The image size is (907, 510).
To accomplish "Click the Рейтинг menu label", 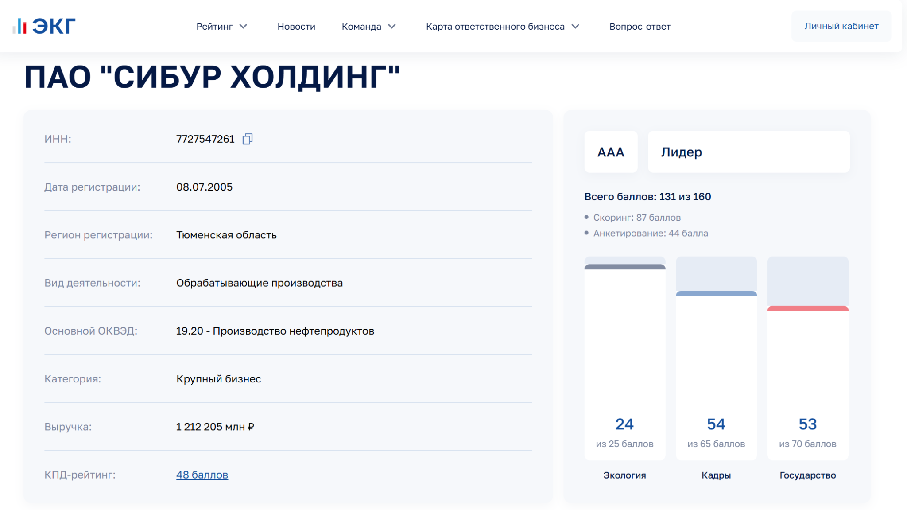I will 214,27.
